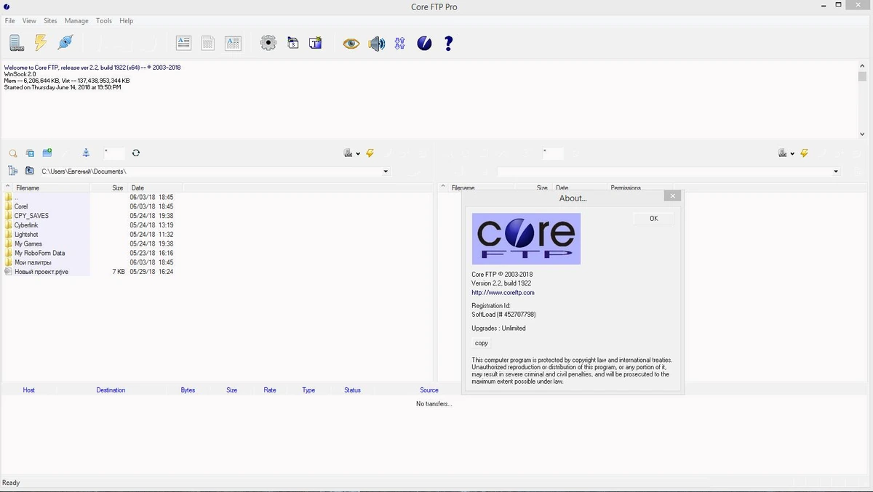This screenshot has height=492, width=873.
Task: Click the local pane blue download-arrow icon
Action: coord(86,153)
